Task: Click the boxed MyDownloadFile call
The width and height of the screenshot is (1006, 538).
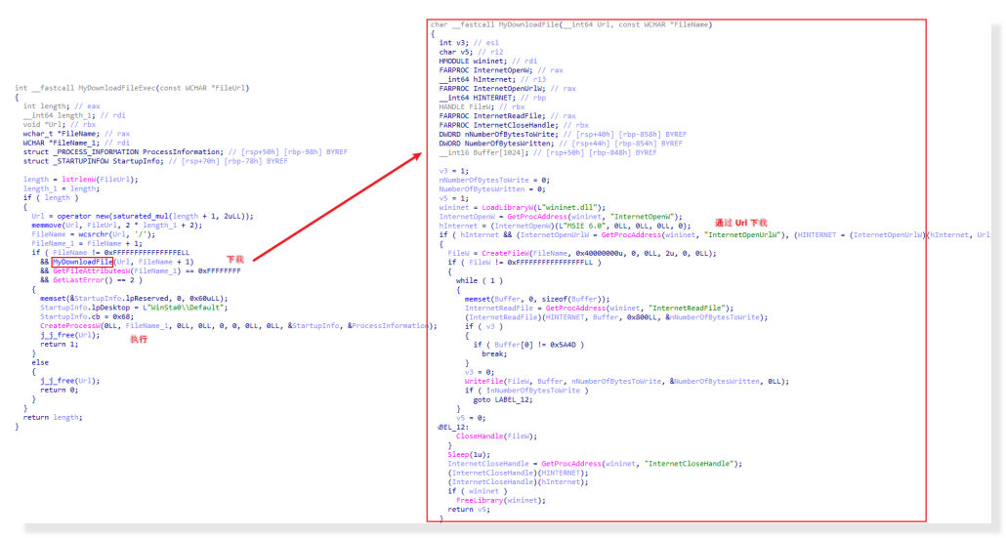Action: coord(82,262)
